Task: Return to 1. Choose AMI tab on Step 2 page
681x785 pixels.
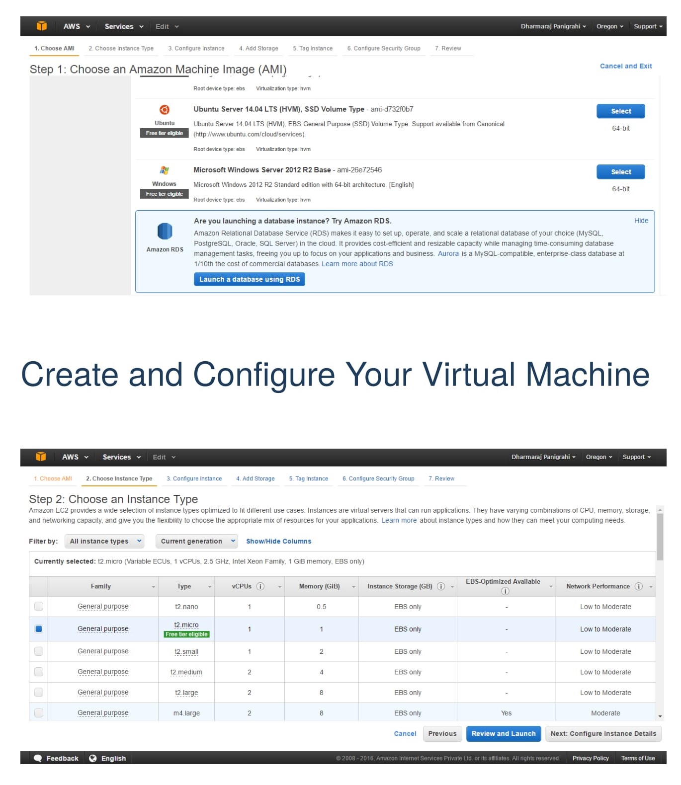Action: click(x=53, y=478)
